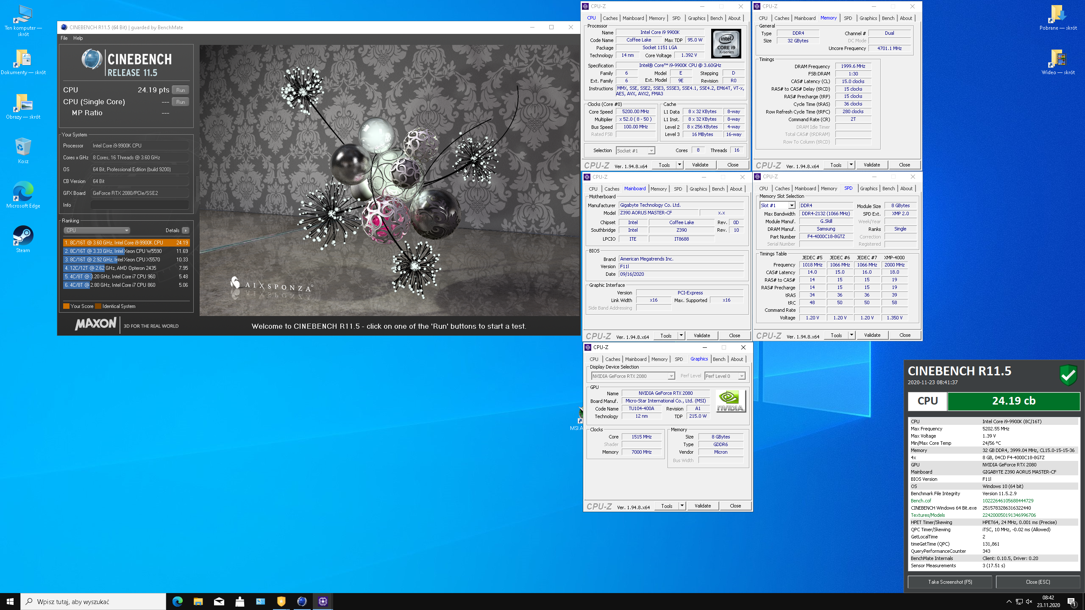Switch to SPD tab in CPU-Z Mainboard window

point(678,189)
